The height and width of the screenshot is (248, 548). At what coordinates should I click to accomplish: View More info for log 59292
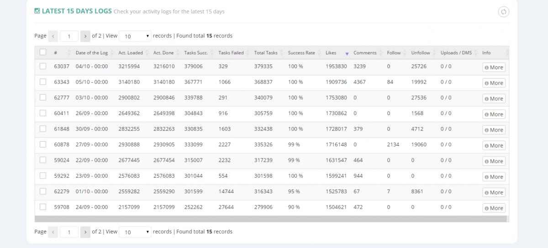tap(494, 176)
